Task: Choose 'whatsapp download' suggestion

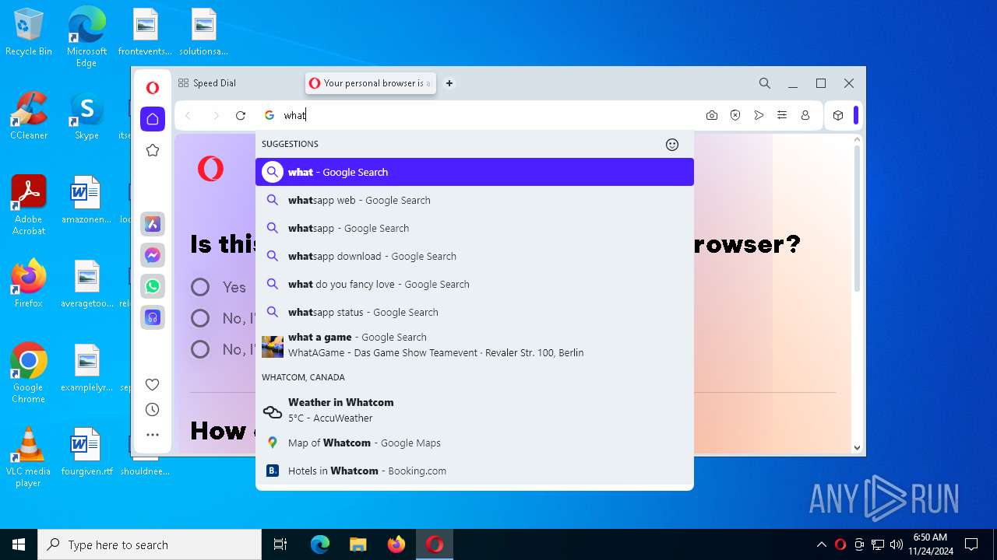Action: click(474, 256)
